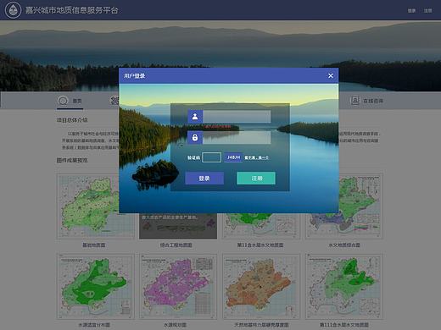Click the 项目总体介绍 heading
This screenshot has height=330, width=441.
click(x=72, y=120)
